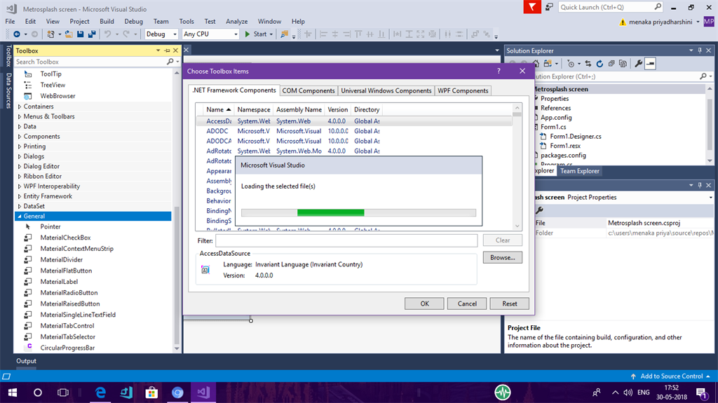This screenshot has height=403, width=718.
Task: Select Form1.Designer.cs in Solution Explorer
Action: [x=575, y=136]
